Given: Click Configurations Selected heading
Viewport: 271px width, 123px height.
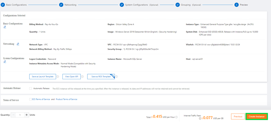Looking at the screenshot, I should [14, 15].
